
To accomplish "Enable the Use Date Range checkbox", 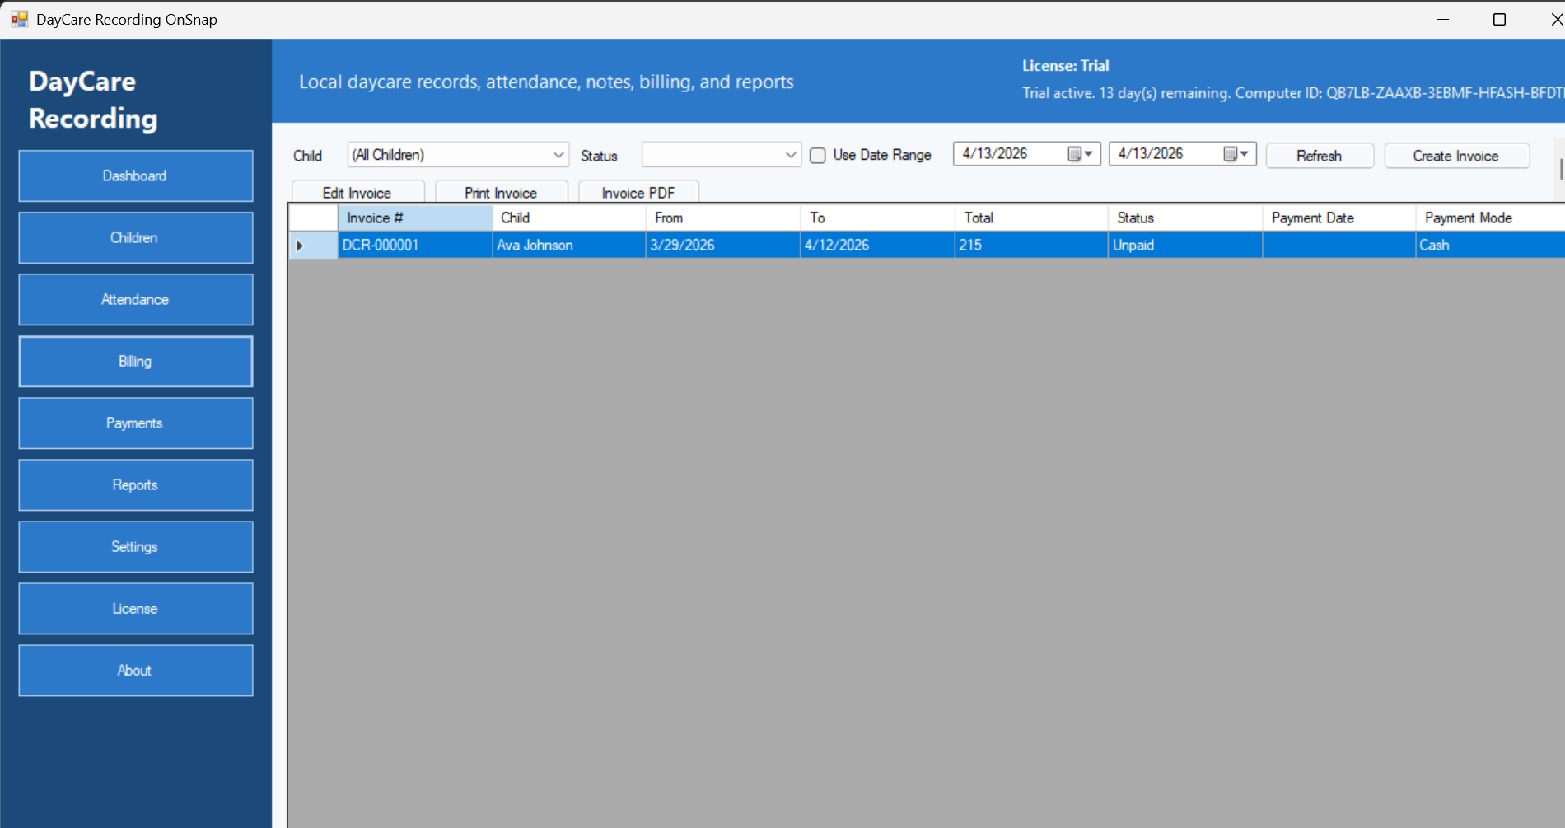I will coord(818,156).
